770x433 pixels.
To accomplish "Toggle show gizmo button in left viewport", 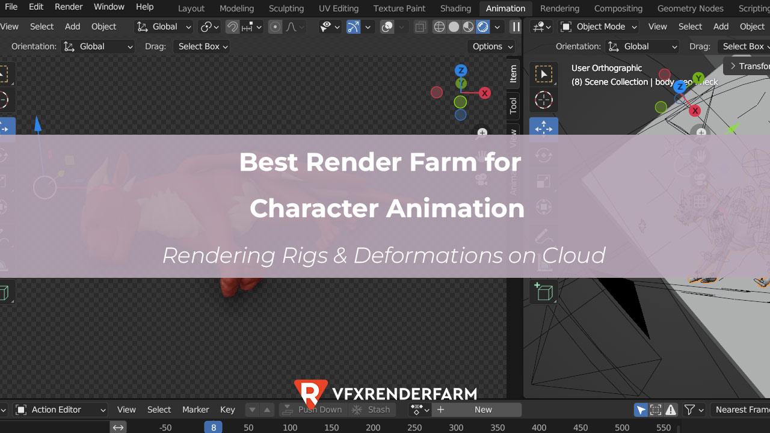I will tap(353, 26).
